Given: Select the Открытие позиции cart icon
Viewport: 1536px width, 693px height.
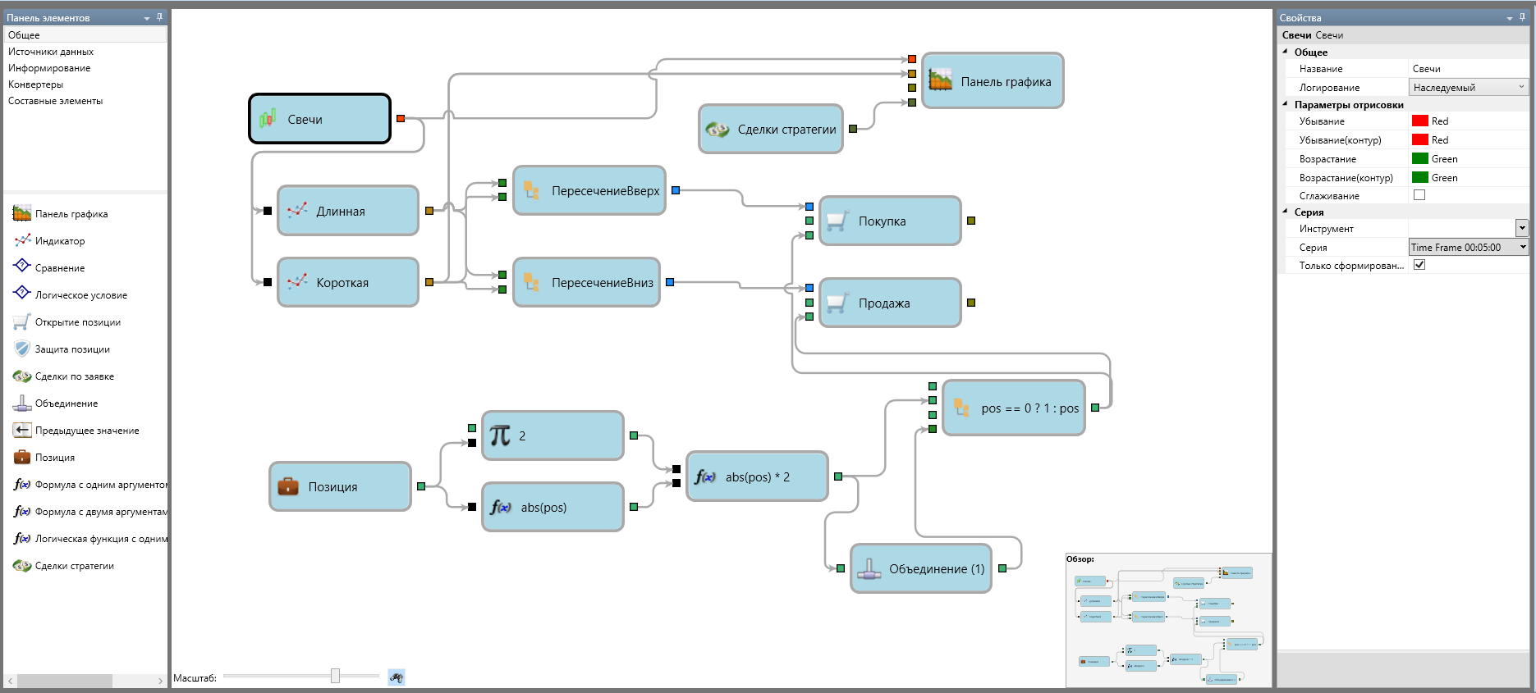Looking at the screenshot, I should click(x=22, y=321).
